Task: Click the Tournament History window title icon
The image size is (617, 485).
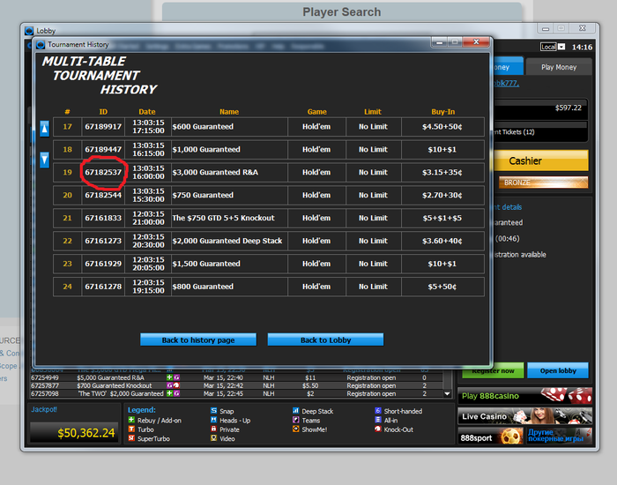Action: 41,44
